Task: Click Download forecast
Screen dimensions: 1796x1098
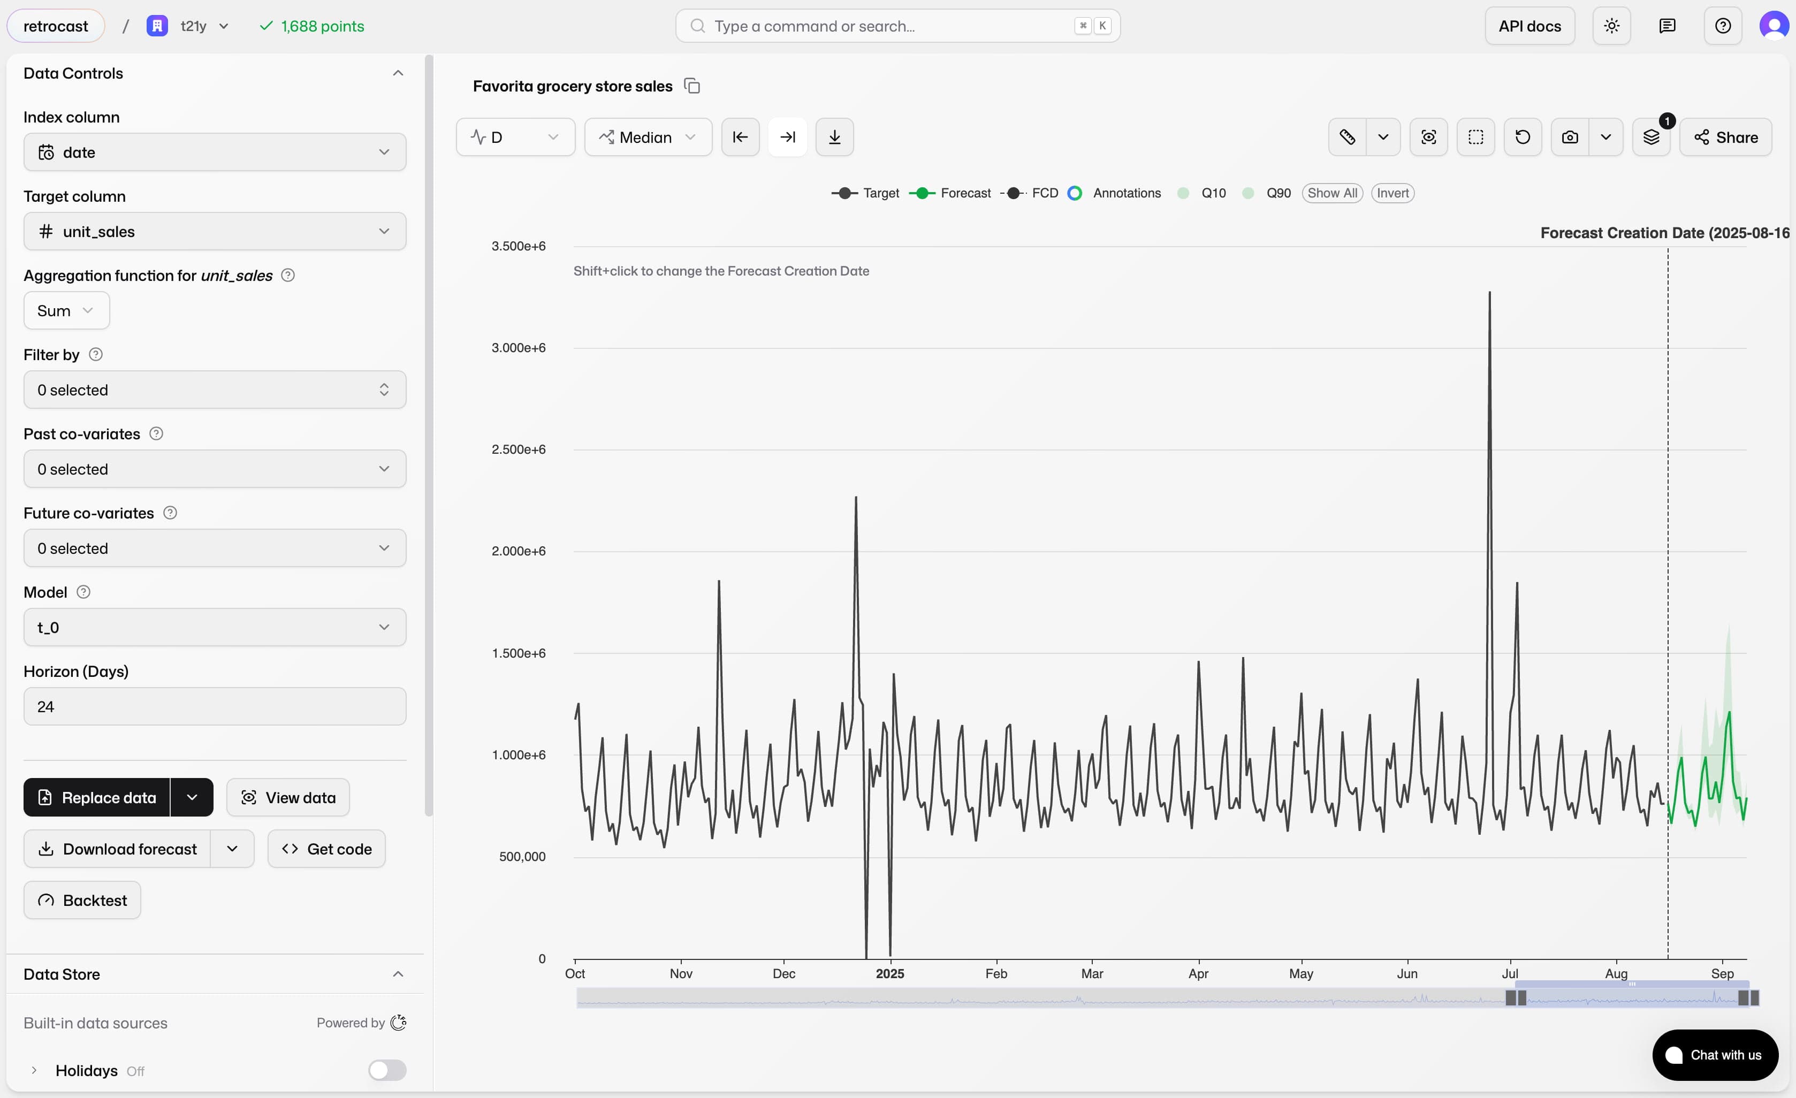Action: 117,850
